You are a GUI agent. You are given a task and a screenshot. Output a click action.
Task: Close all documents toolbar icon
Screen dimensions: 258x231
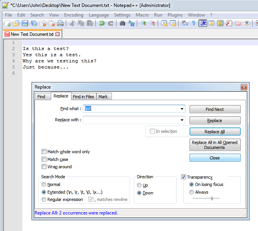pos(52,23)
